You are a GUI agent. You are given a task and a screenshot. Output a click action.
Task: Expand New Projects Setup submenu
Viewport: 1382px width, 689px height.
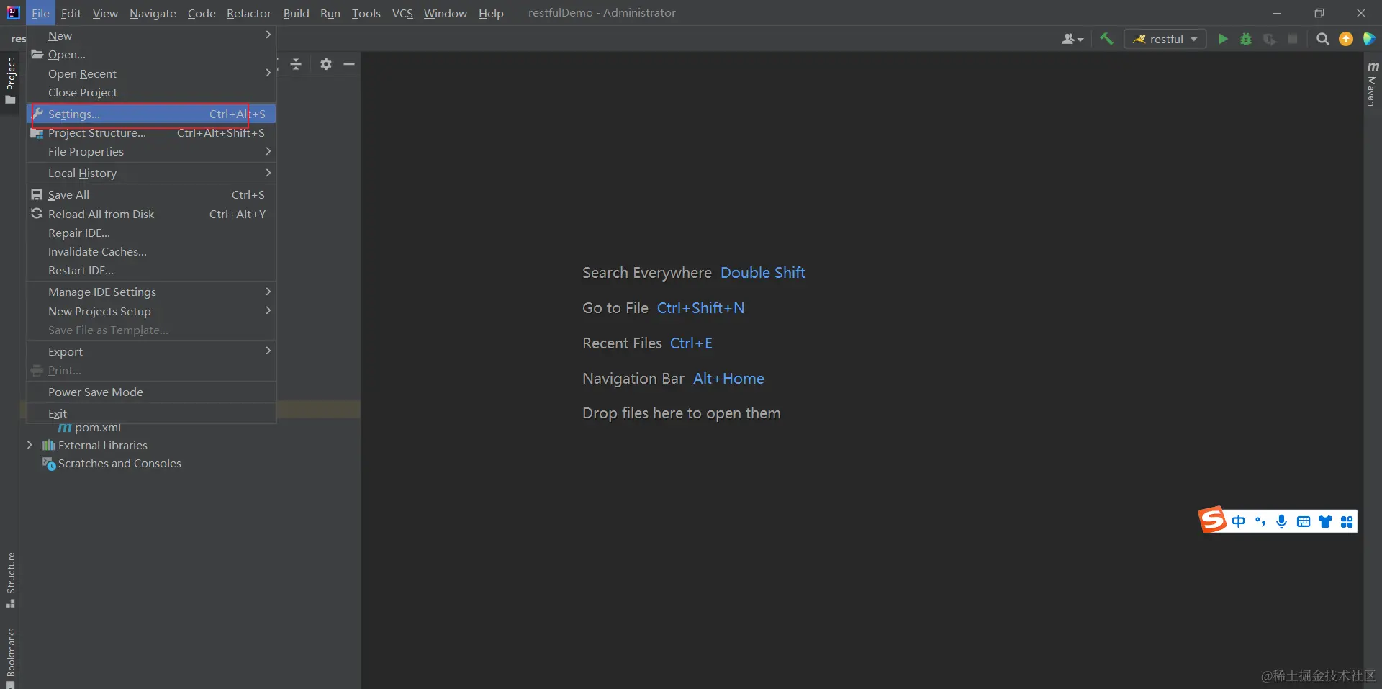tap(151, 311)
